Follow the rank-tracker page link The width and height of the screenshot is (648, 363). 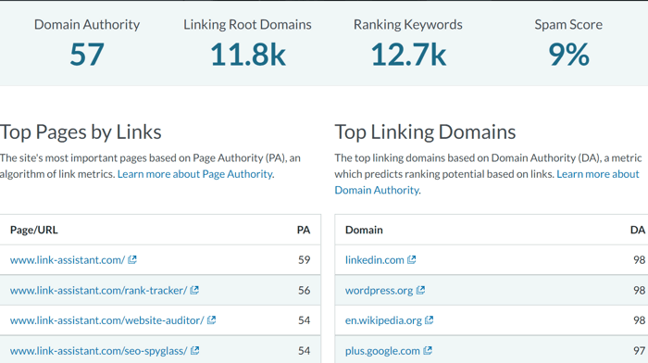(98, 290)
